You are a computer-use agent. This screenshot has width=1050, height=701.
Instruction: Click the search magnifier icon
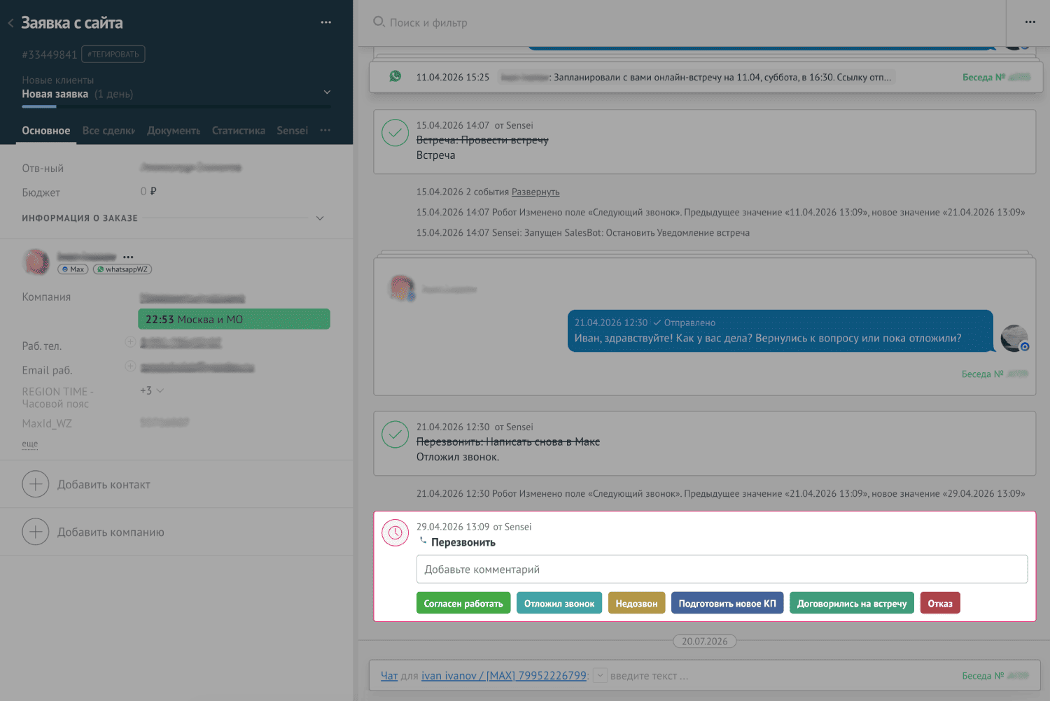pos(379,22)
